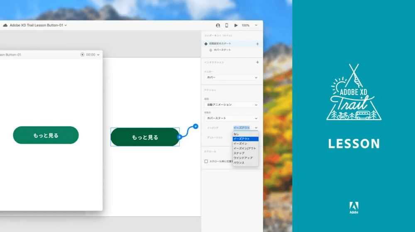
Task: Click the preview record button icon
Action: [x=82, y=55]
